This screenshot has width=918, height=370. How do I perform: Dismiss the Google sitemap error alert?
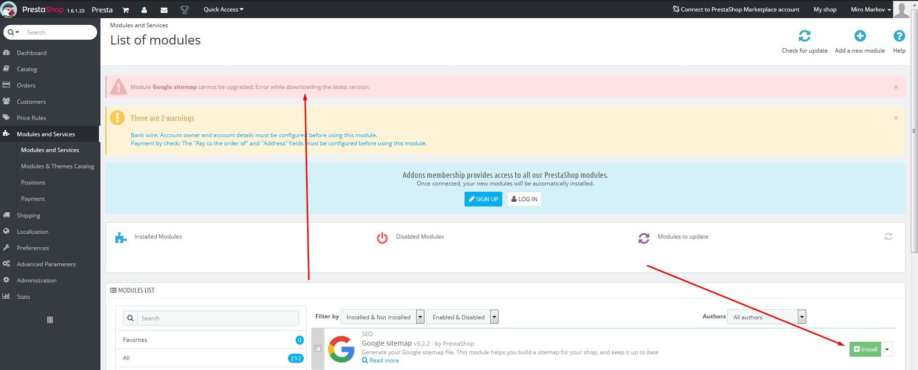(x=896, y=87)
